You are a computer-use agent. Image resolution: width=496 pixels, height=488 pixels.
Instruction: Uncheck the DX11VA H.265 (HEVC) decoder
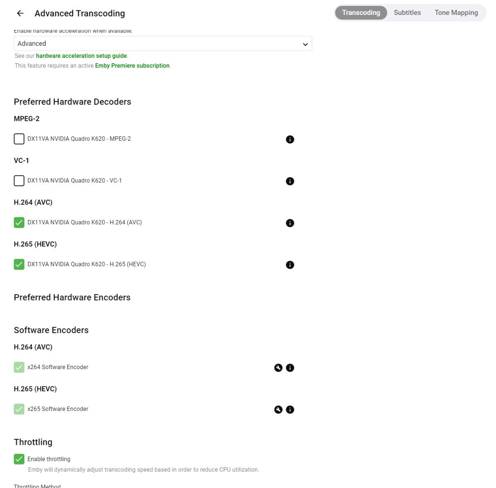pos(19,264)
